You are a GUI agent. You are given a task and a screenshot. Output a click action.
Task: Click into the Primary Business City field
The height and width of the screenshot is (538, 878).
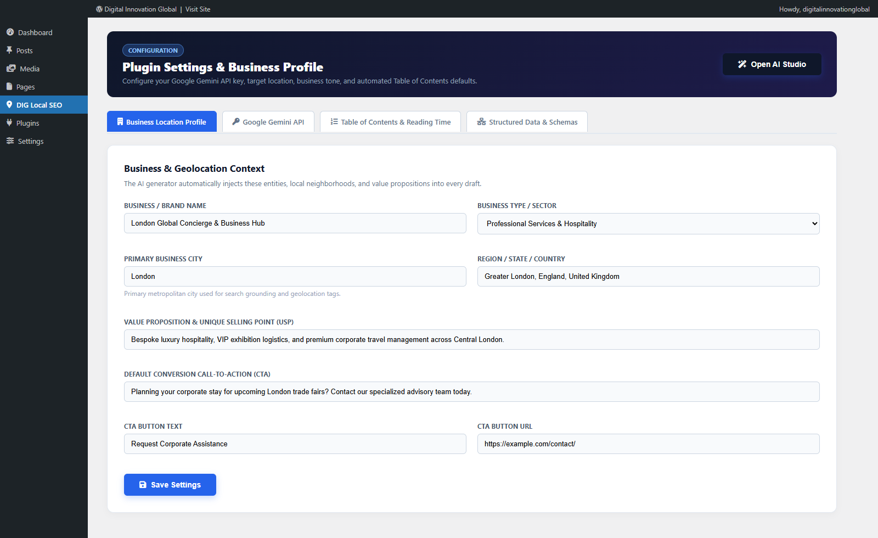tap(295, 277)
